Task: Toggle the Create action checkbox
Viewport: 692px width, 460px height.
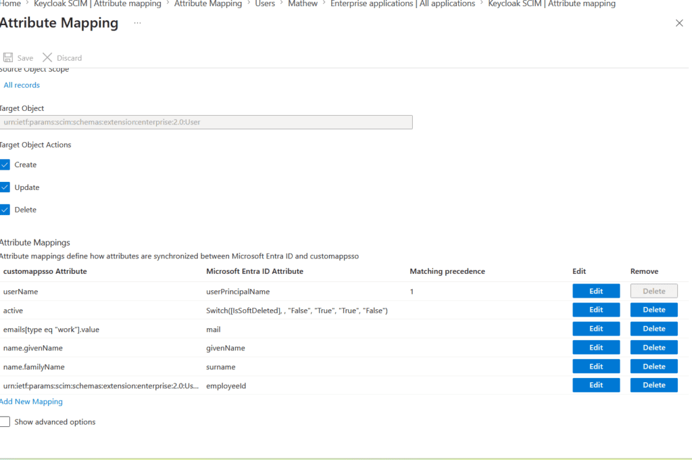Action: pyautogui.click(x=5, y=165)
